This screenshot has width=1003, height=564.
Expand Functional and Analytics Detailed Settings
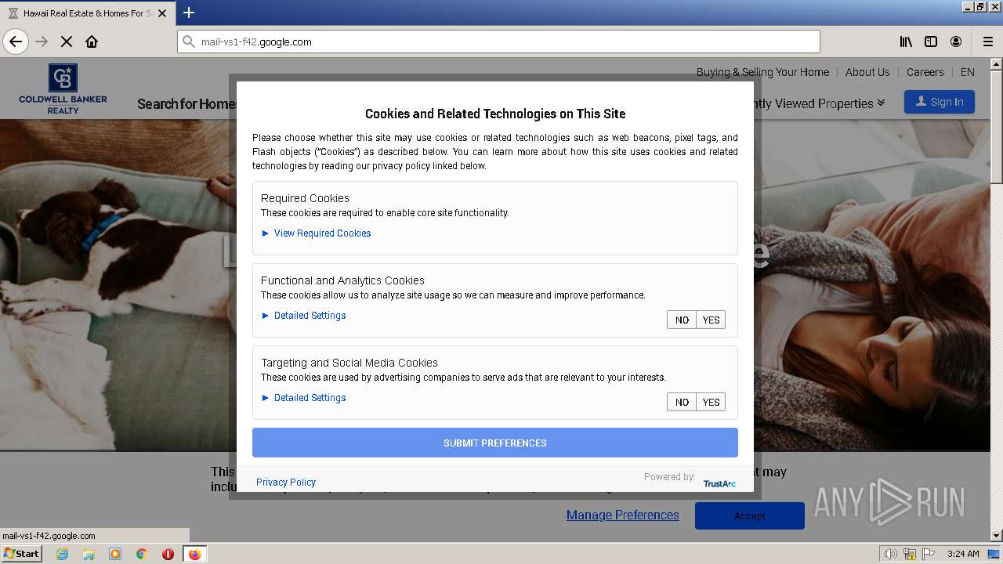(x=303, y=316)
